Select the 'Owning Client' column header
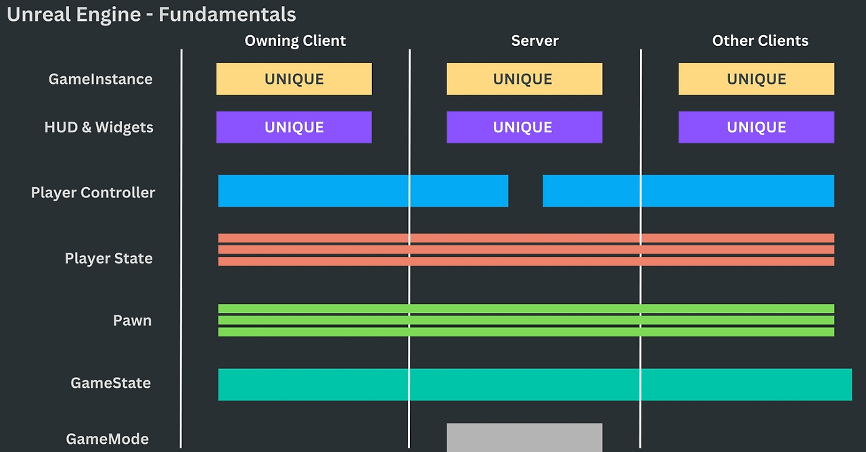Screen dimensions: 866x452 click(295, 41)
